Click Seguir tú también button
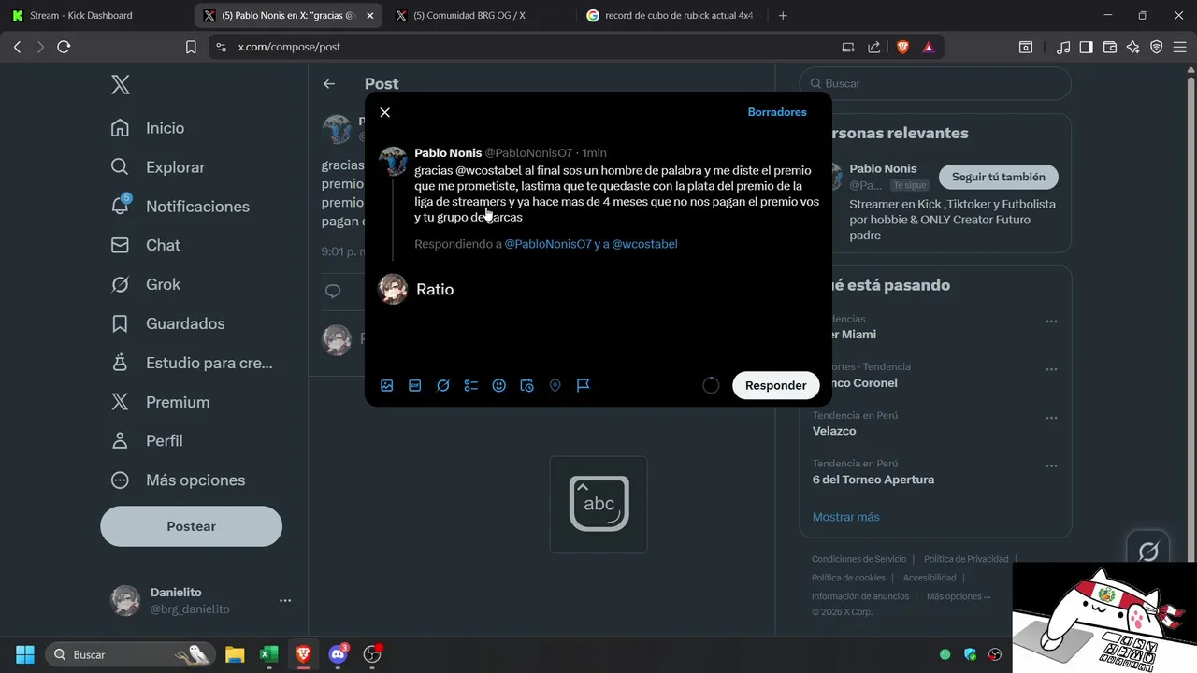The image size is (1197, 673). [999, 177]
